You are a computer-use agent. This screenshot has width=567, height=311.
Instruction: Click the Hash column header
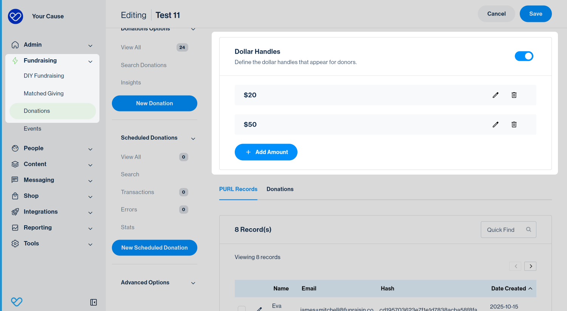[x=387, y=288]
